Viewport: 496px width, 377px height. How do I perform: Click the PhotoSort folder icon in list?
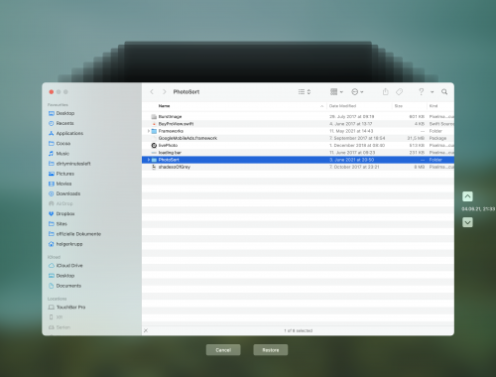pyautogui.click(x=154, y=160)
